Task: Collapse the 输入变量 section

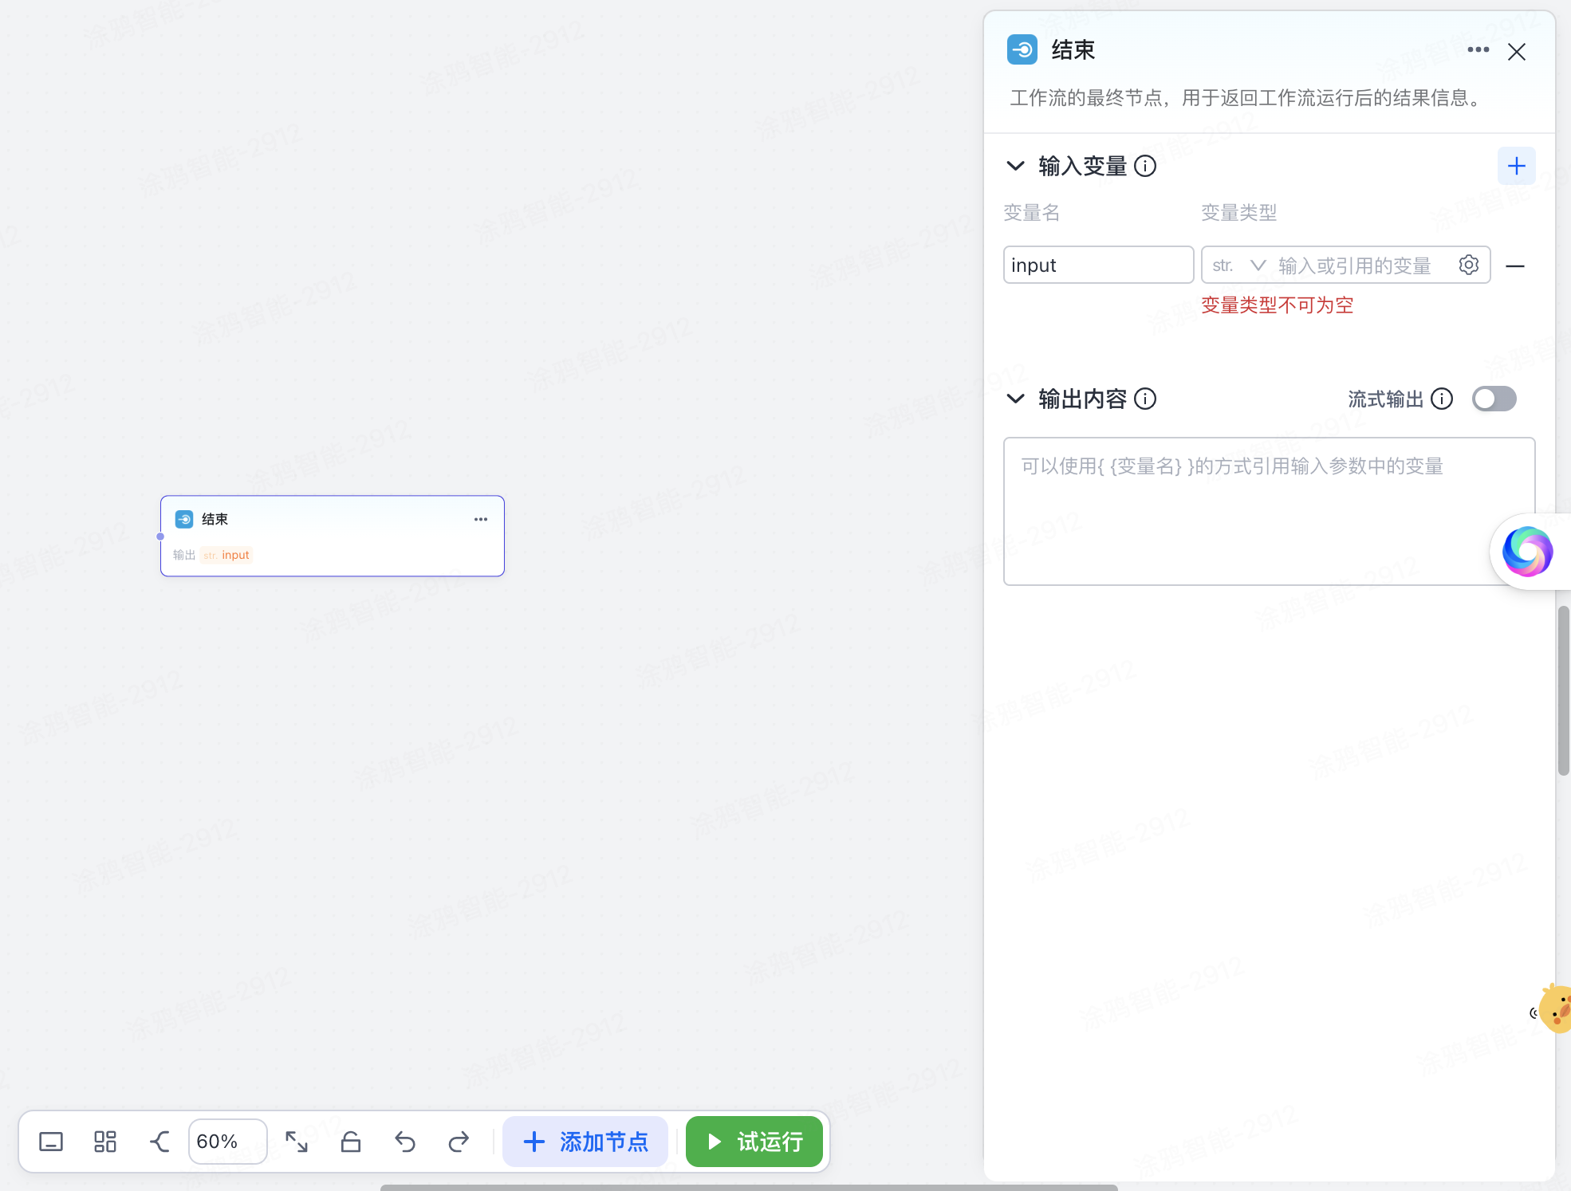Action: [1015, 166]
